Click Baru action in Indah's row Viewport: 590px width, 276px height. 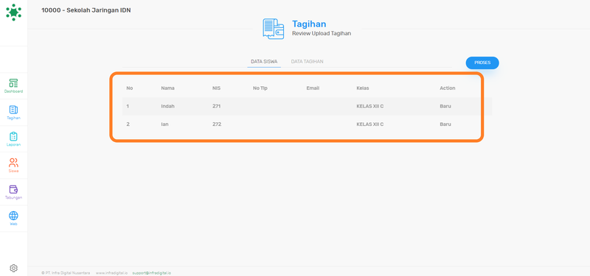[x=445, y=106]
